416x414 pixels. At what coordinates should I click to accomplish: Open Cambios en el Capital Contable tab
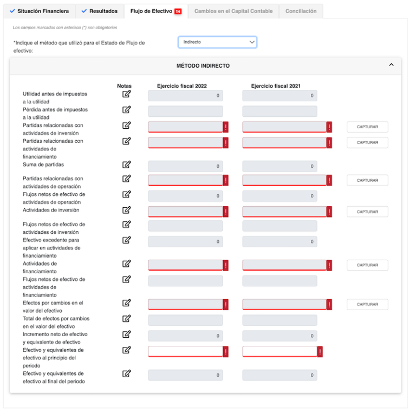(233, 11)
